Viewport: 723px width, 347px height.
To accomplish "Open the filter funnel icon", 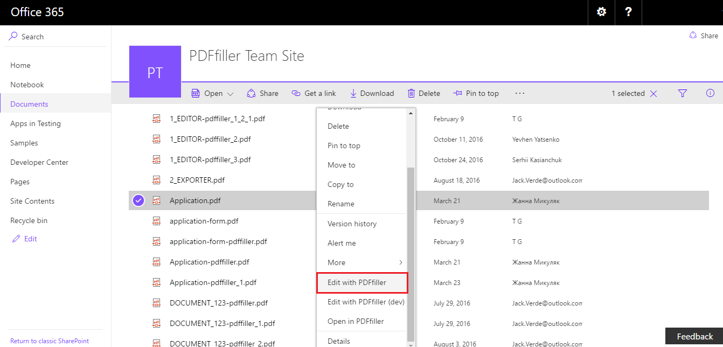I will coord(683,93).
